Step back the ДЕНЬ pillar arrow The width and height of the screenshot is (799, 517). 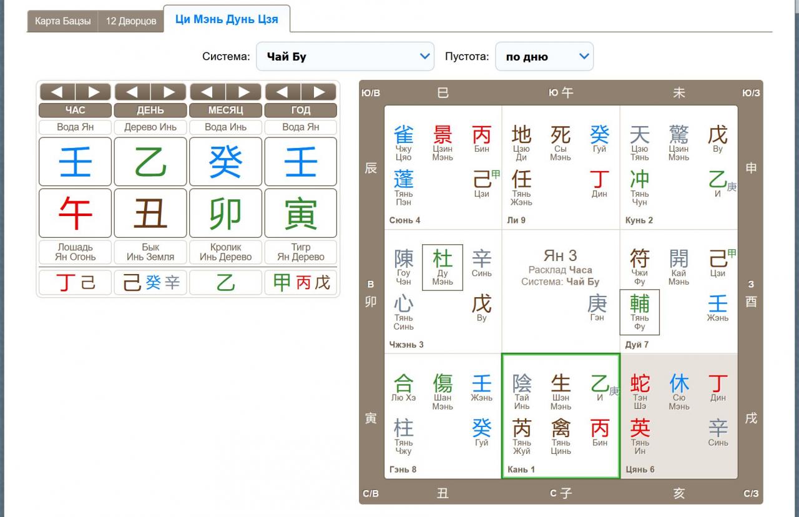[x=132, y=92]
